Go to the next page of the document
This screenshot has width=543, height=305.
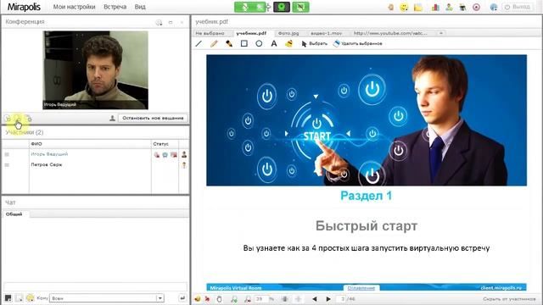pos(328,299)
